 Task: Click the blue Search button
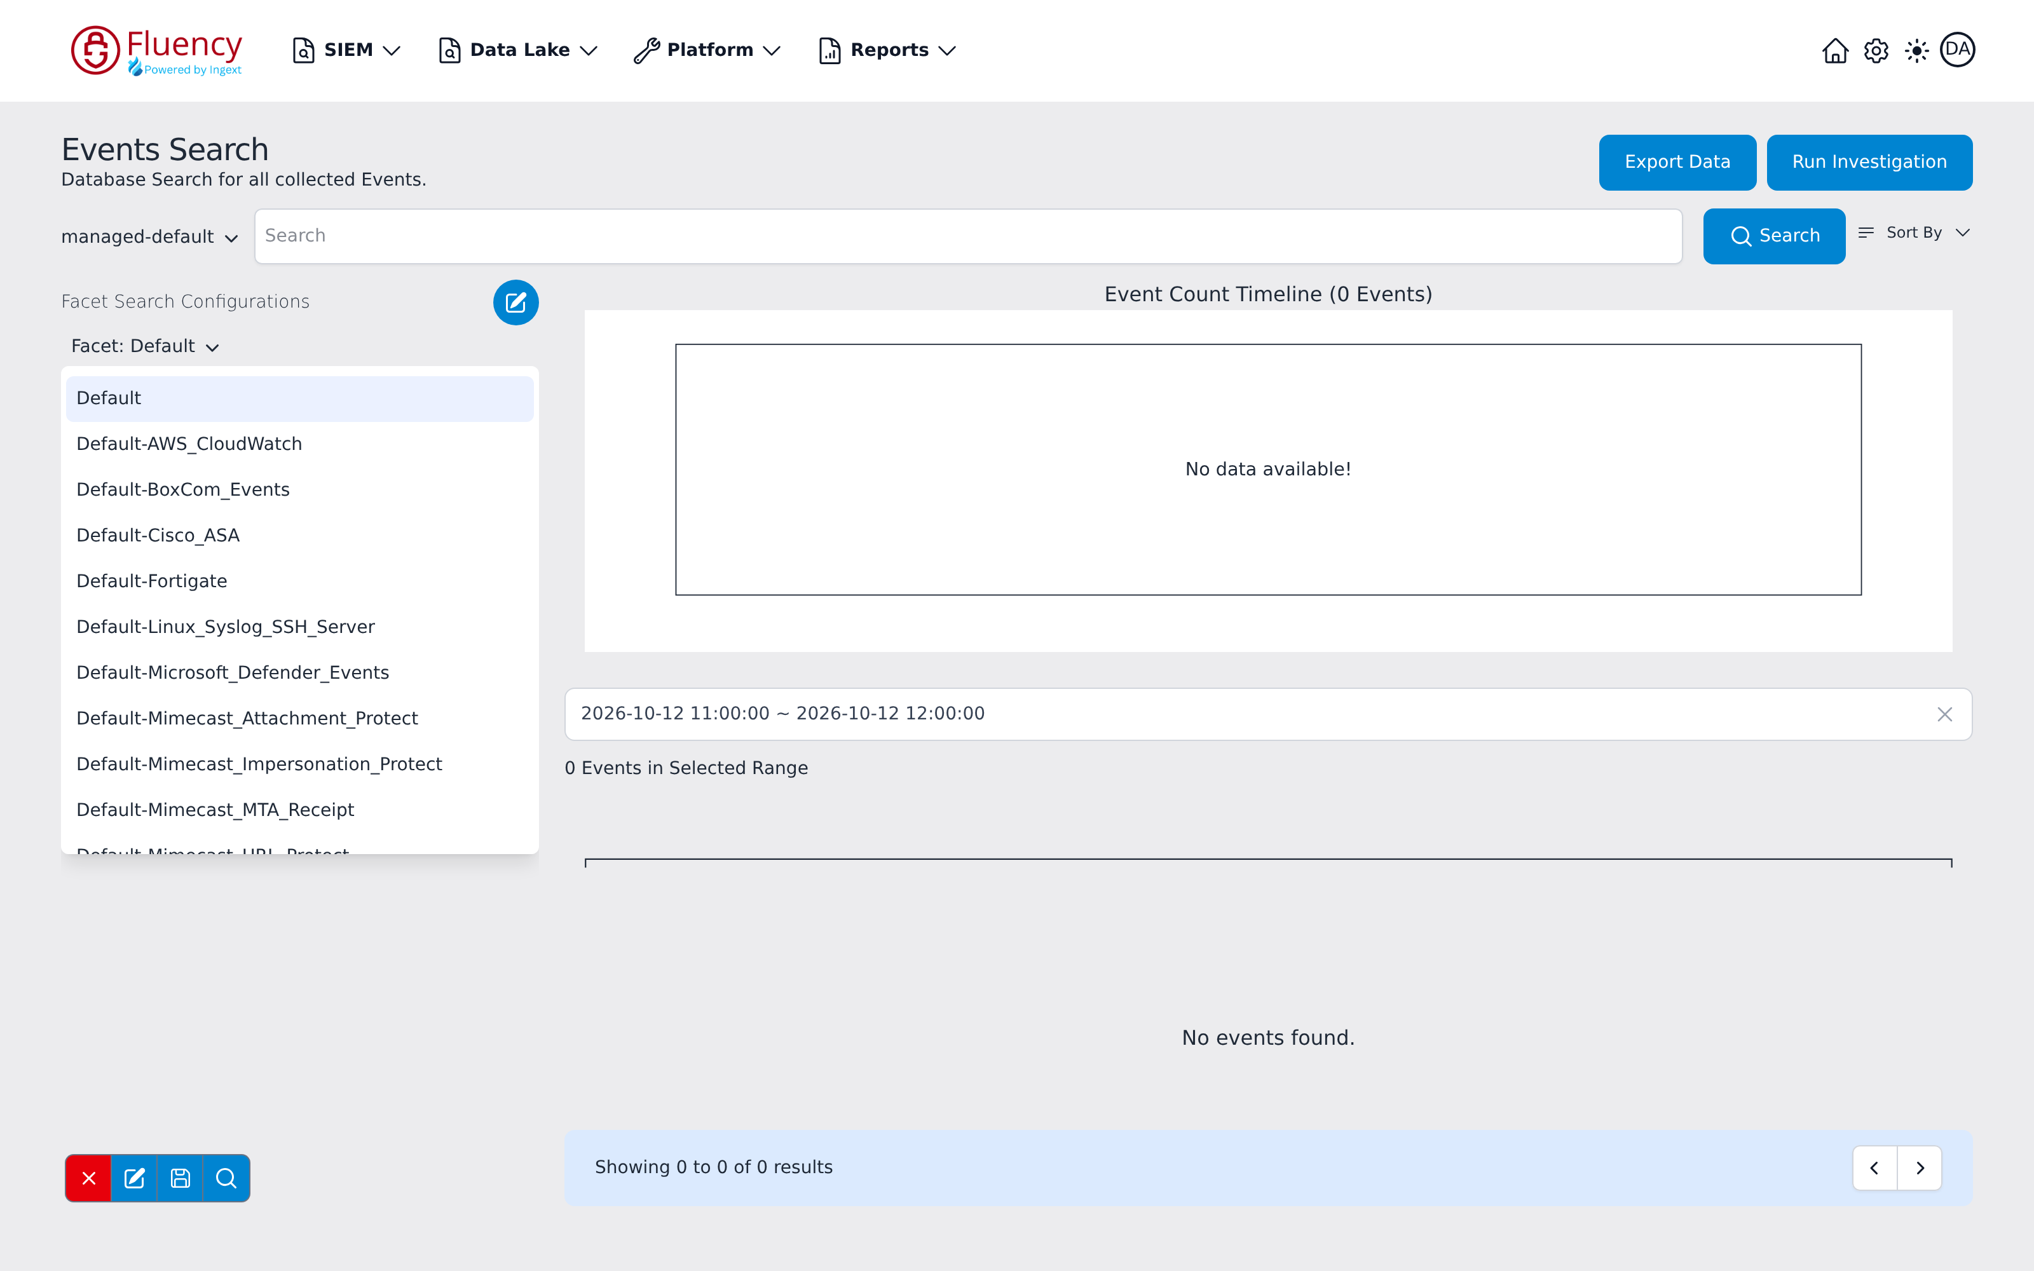[1774, 236]
